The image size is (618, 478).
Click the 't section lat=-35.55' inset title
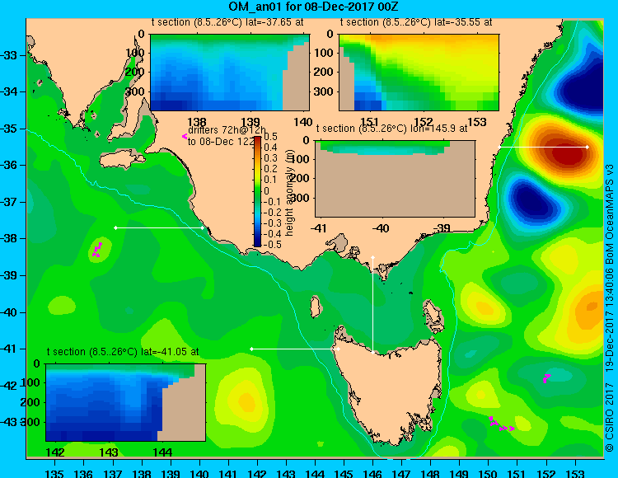416,22
